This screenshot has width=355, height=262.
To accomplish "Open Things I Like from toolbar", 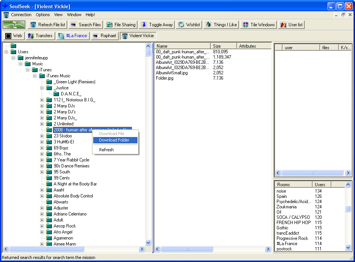I will pos(221,25).
